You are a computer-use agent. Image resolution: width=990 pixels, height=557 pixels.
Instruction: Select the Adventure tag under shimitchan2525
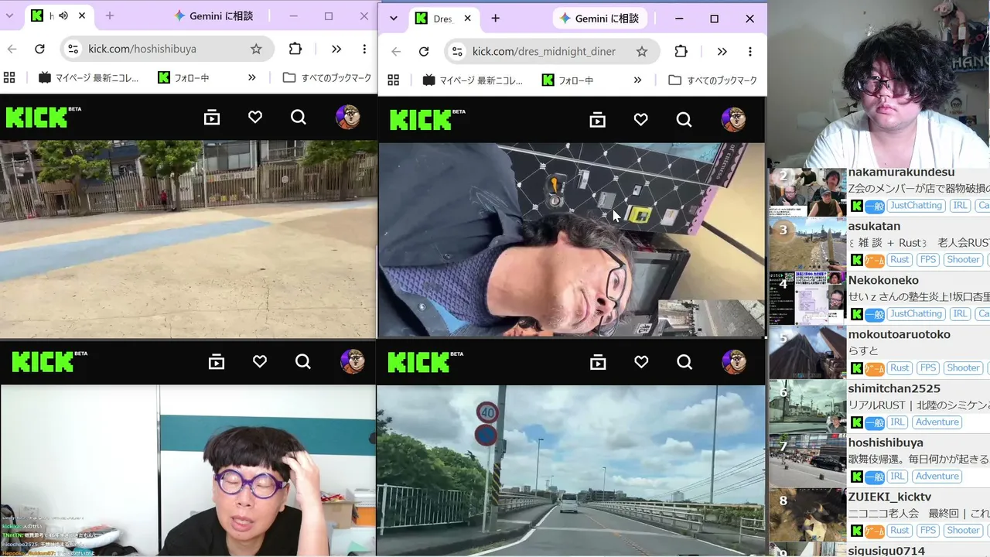937,422
